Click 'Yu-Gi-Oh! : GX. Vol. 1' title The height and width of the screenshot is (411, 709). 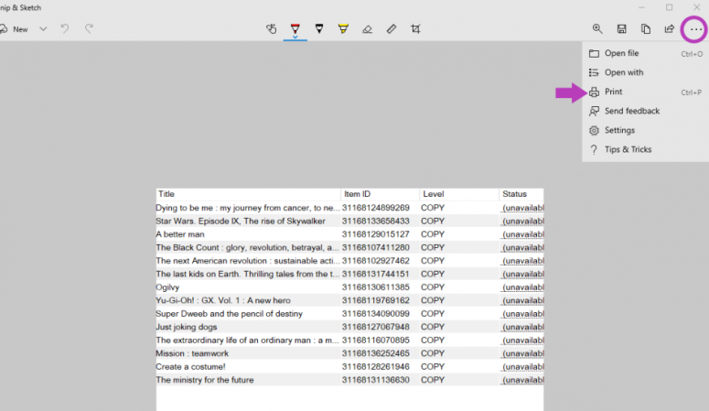(x=223, y=300)
